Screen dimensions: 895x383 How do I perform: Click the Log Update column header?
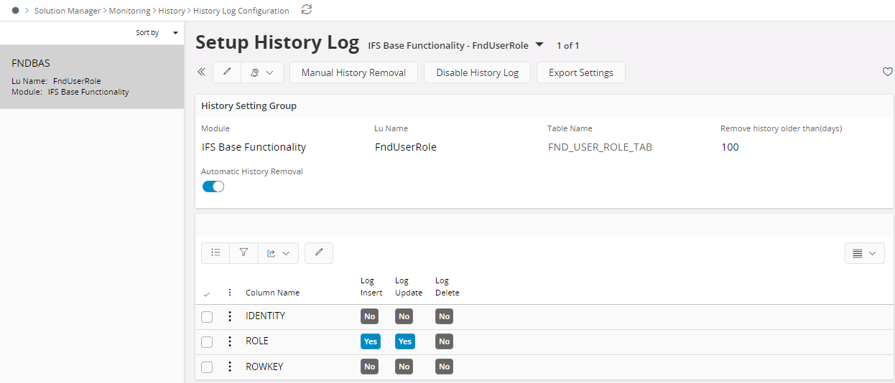tap(408, 287)
